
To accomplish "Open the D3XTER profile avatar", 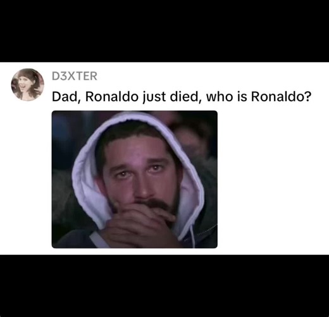I will point(27,85).
